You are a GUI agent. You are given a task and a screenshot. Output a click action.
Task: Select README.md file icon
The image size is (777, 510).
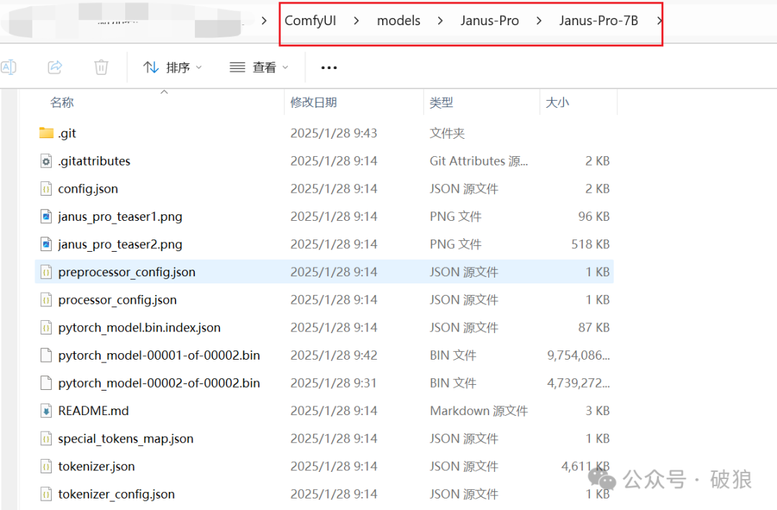(x=46, y=411)
